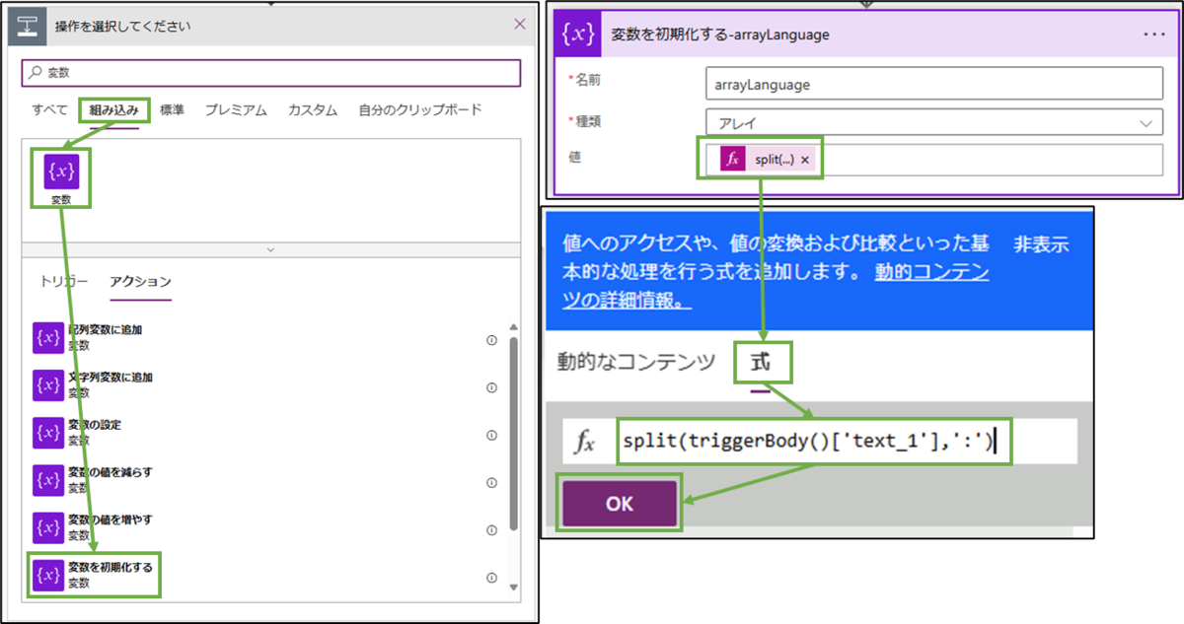
Task: Switch to the アクション tab
Action: 140,281
